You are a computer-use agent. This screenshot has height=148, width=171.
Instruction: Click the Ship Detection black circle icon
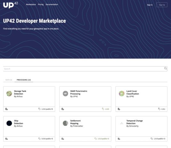coord(9,123)
